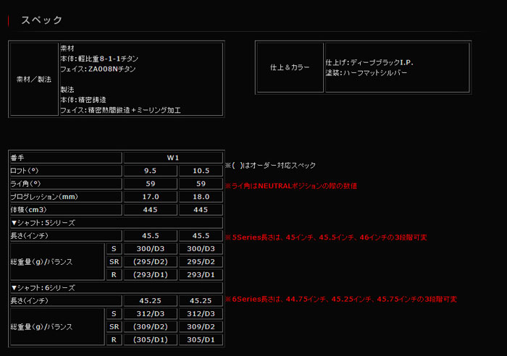Click the ▼シャフト:5シリーズ row header

(x=43, y=222)
